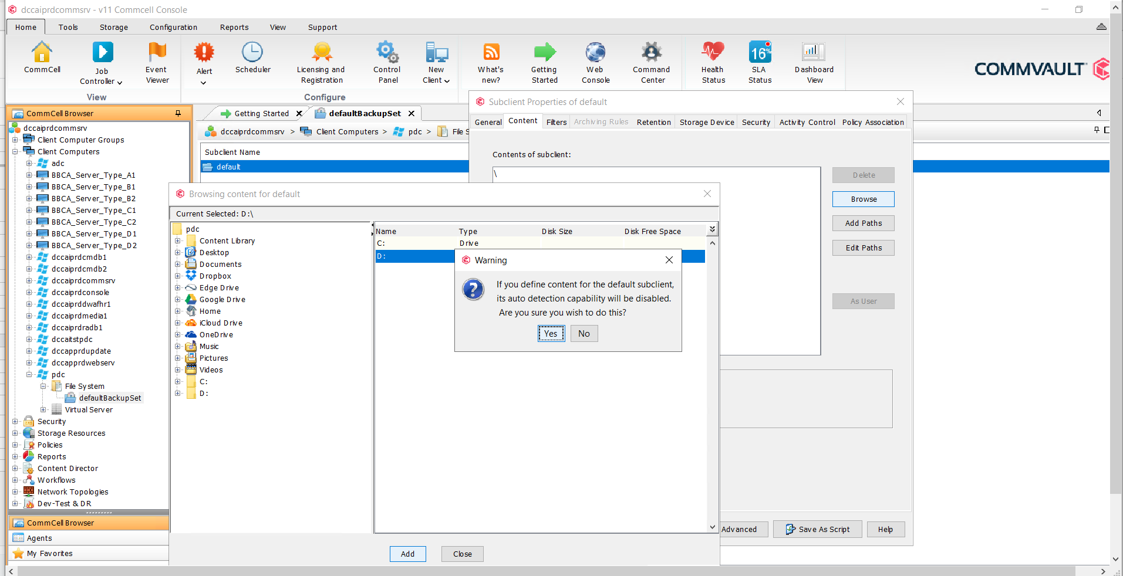Expand the Storage Resources node
This screenshot has height=576, width=1123.
click(x=15, y=433)
